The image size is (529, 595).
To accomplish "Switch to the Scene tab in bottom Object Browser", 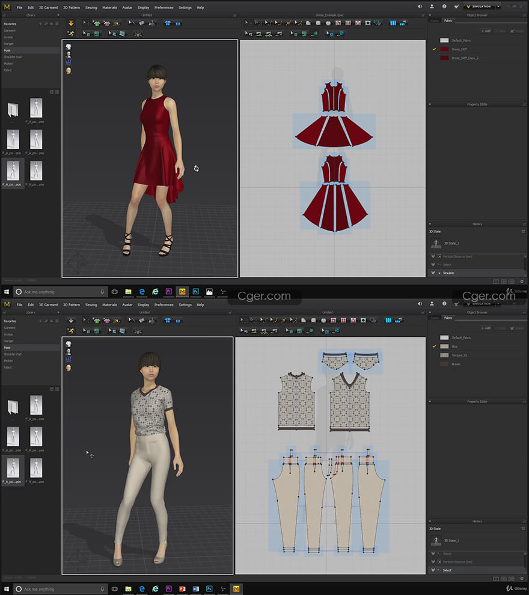I will [x=435, y=318].
